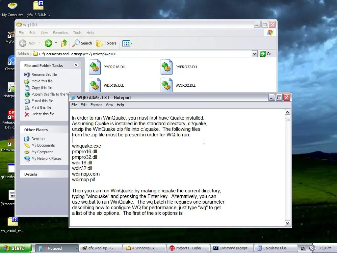Switch to Calculator Plus taskbar item

click(x=275, y=248)
